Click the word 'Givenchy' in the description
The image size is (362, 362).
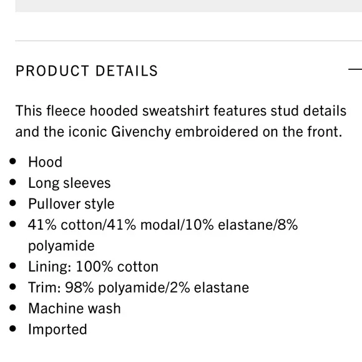pyautogui.click(x=141, y=132)
